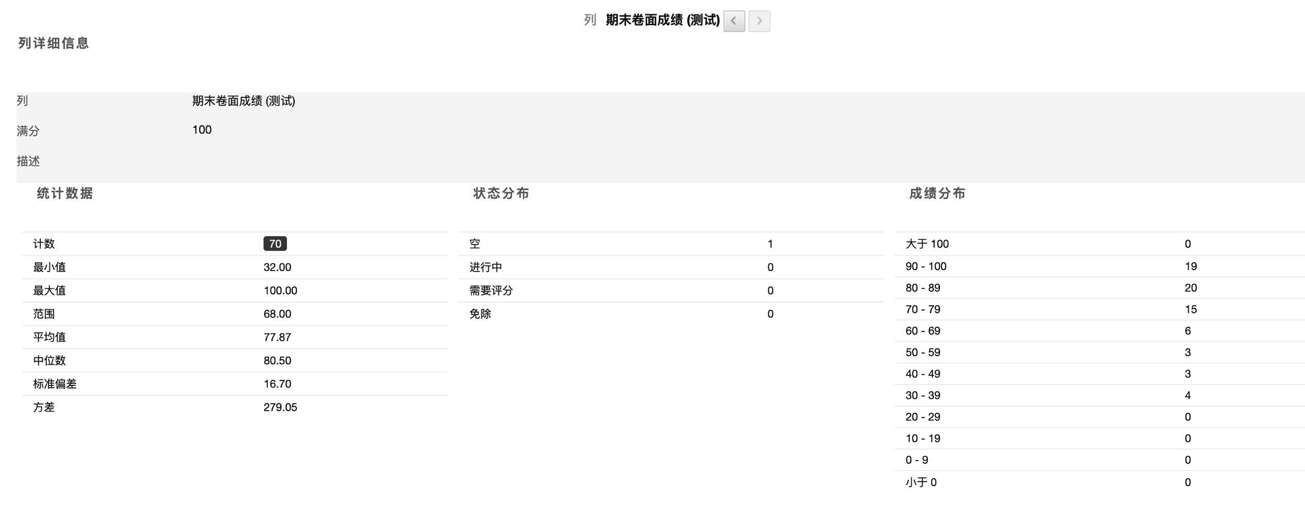Click the previous column arrow button
This screenshot has width=1305, height=520.
click(x=733, y=21)
